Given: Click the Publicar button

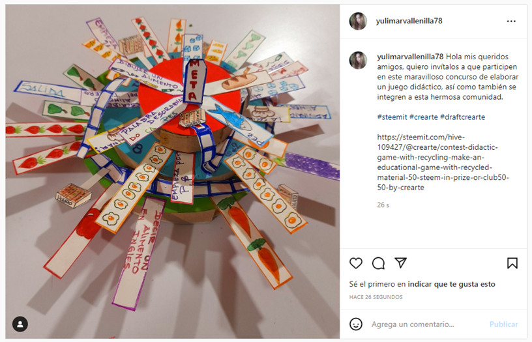Looking at the screenshot, I should pos(503,324).
